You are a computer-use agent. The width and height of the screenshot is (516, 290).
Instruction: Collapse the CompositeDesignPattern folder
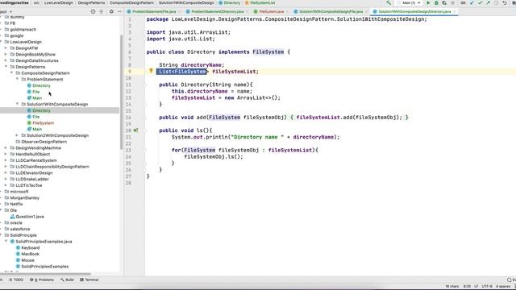click(x=11, y=73)
